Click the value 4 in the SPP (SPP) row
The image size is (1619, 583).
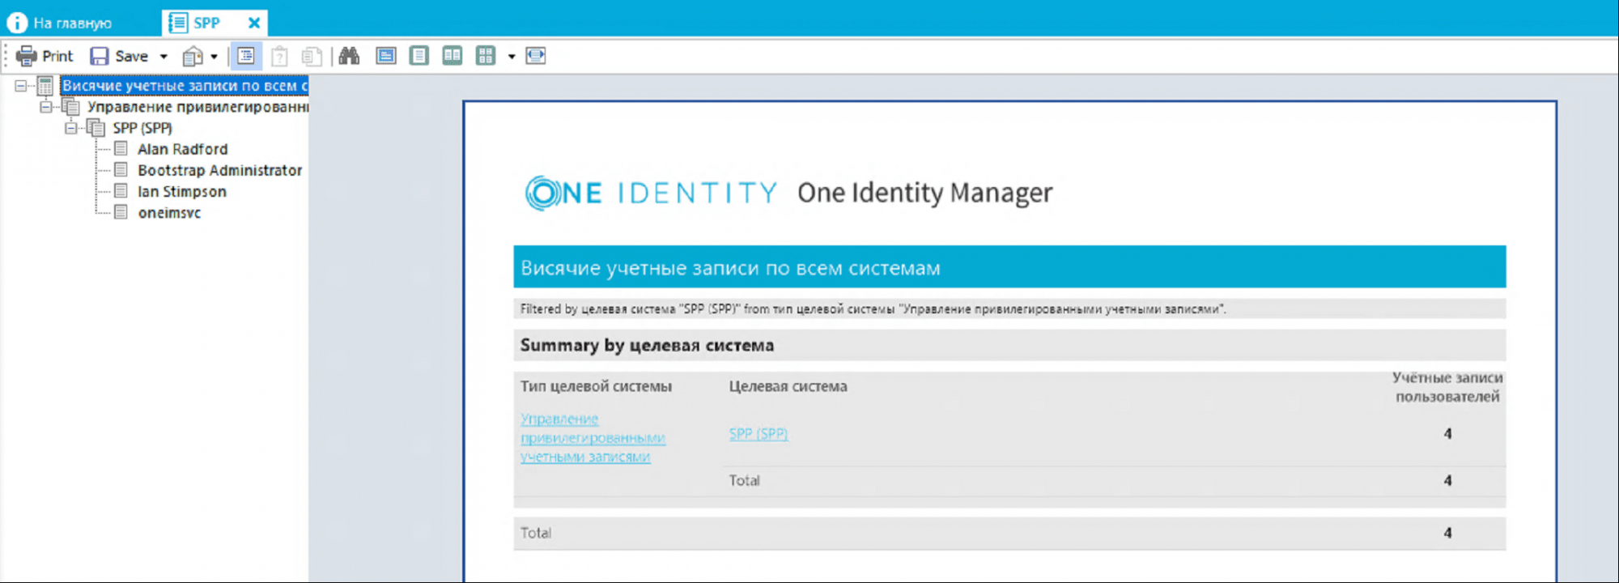coord(1447,434)
